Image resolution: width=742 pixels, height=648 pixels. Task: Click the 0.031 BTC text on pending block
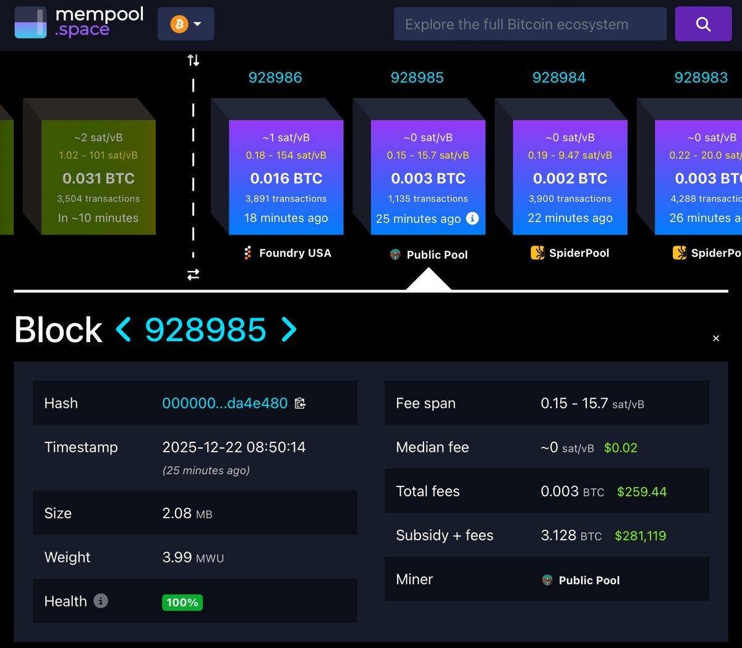pyautogui.click(x=98, y=178)
